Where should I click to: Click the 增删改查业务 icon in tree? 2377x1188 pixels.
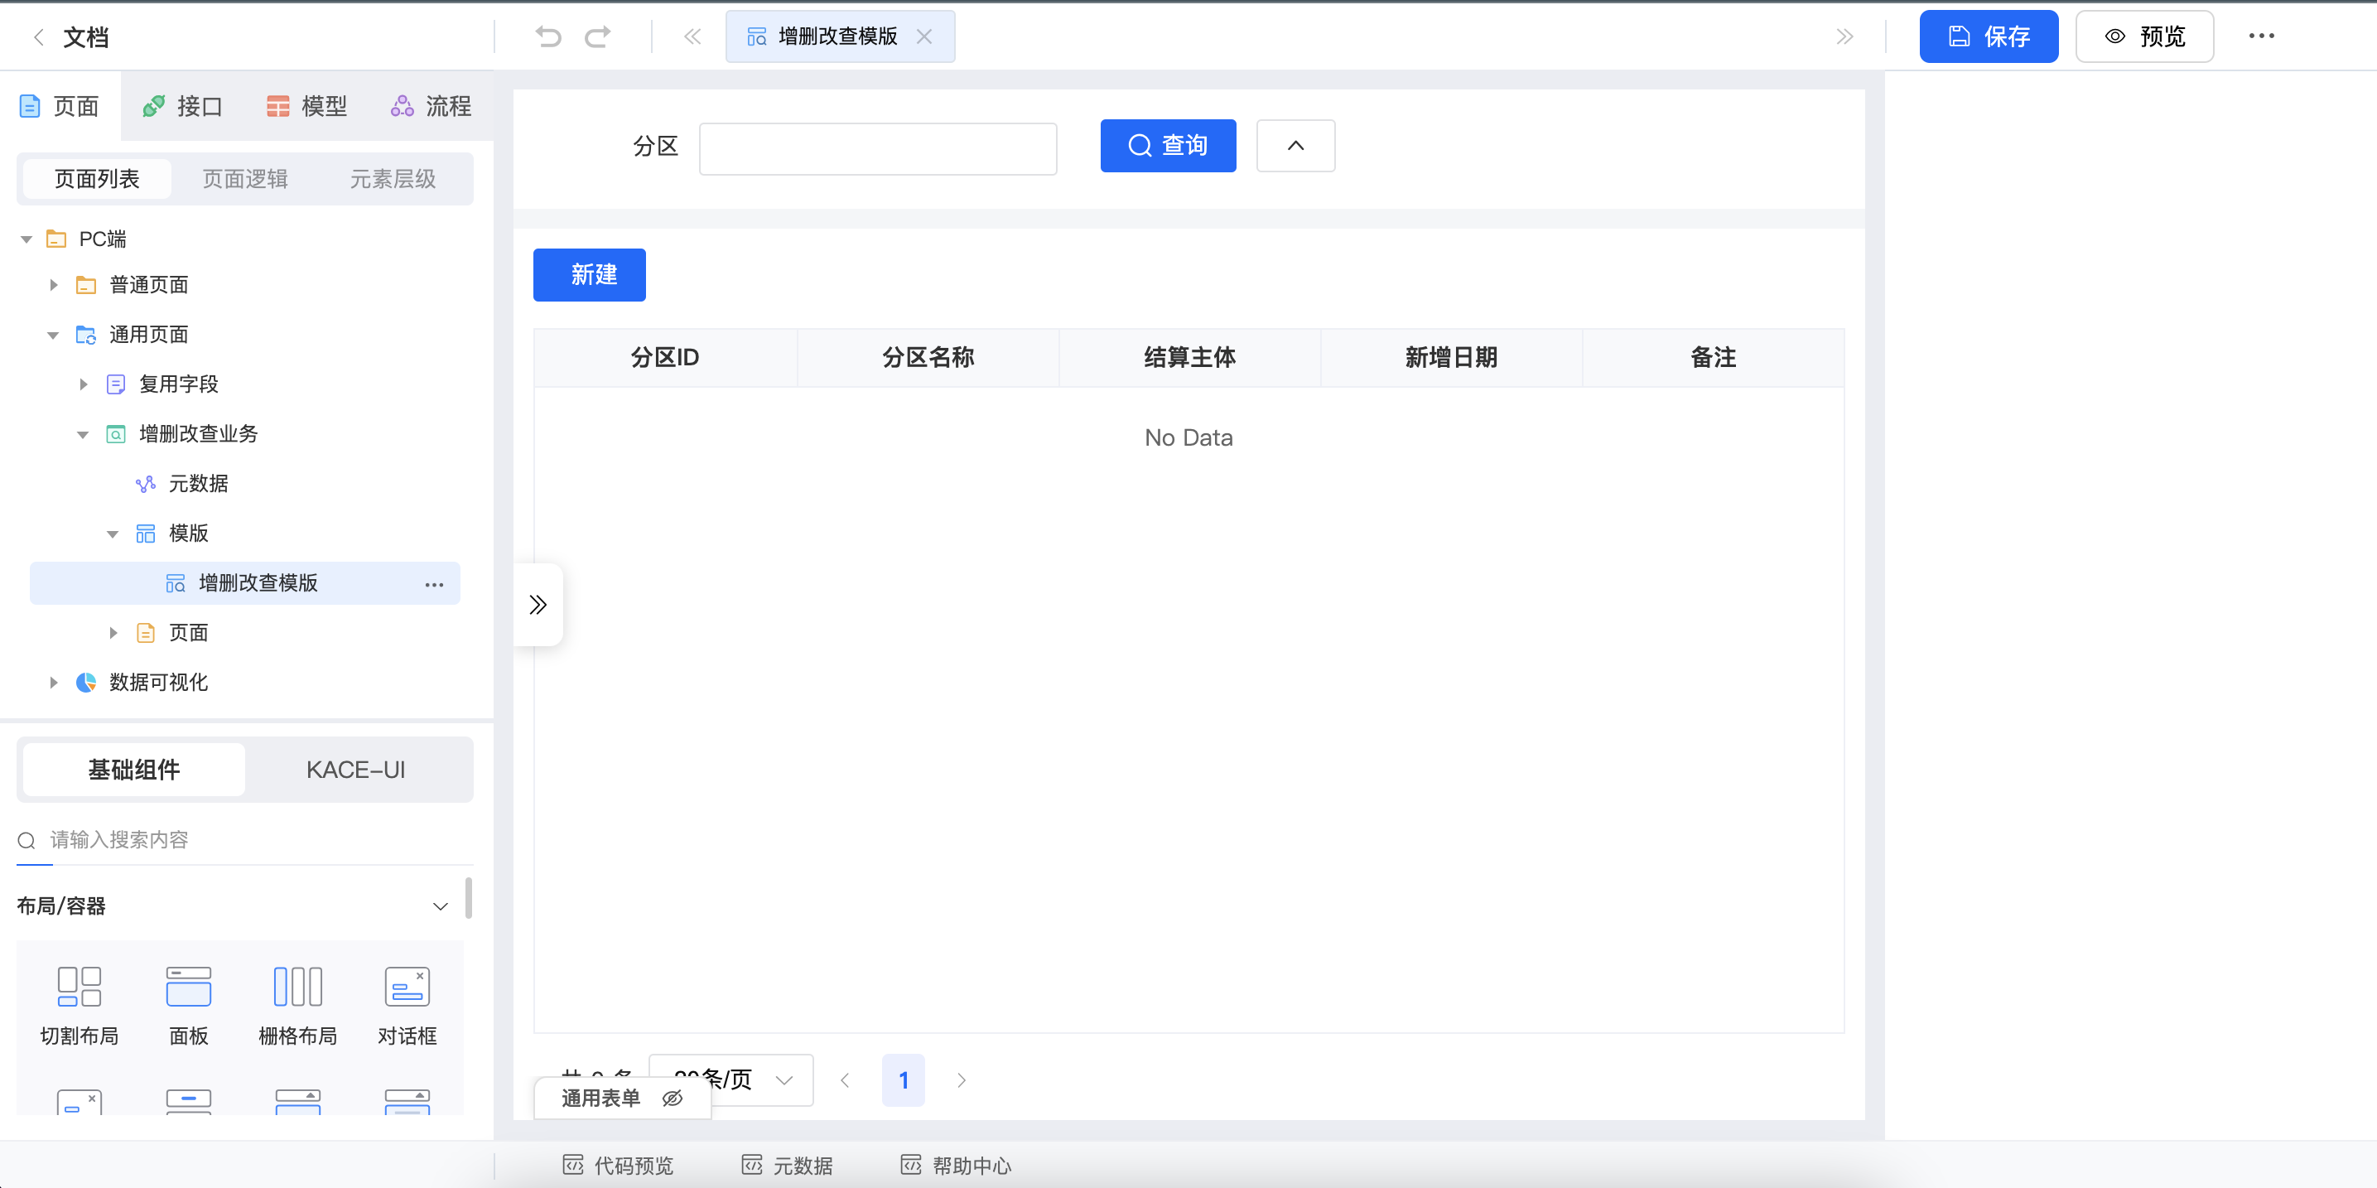115,434
